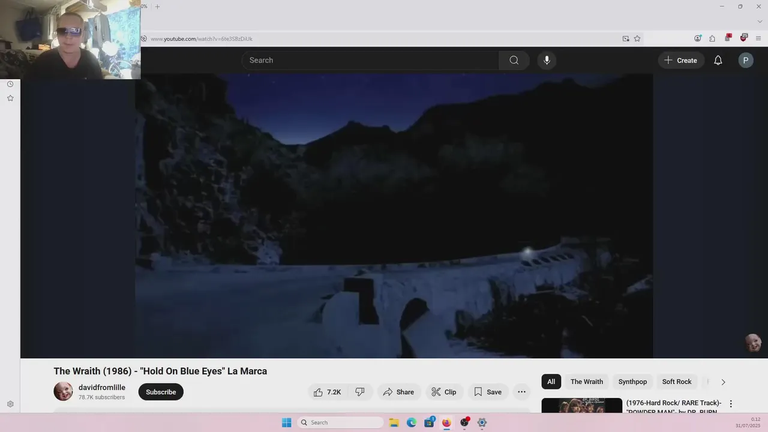This screenshot has height=432, width=768.
Task: Share the video via Share button
Action: click(x=399, y=392)
